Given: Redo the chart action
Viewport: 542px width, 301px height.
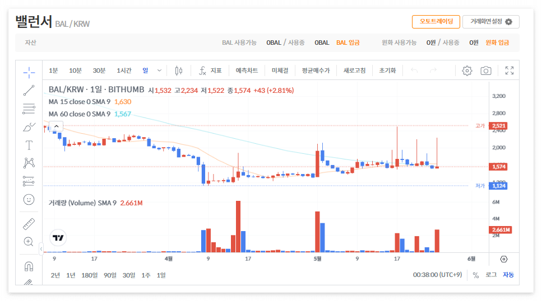Looking at the screenshot, I should click(x=433, y=70).
